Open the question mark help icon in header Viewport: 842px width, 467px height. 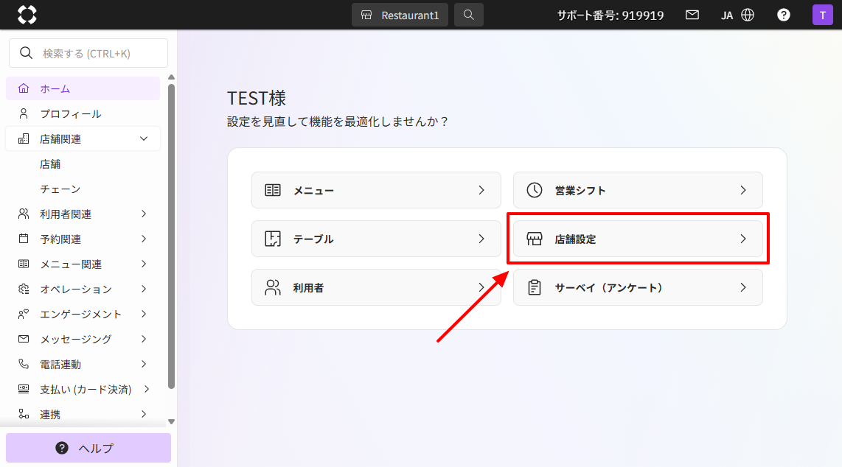[x=784, y=15]
